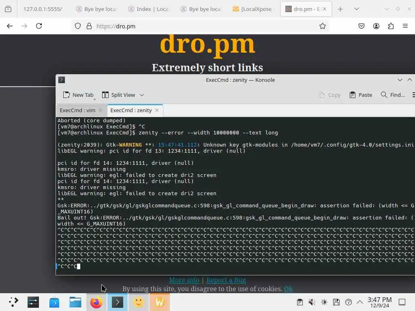
Task: Open Find in Konsole toolbar
Action: coord(393,95)
